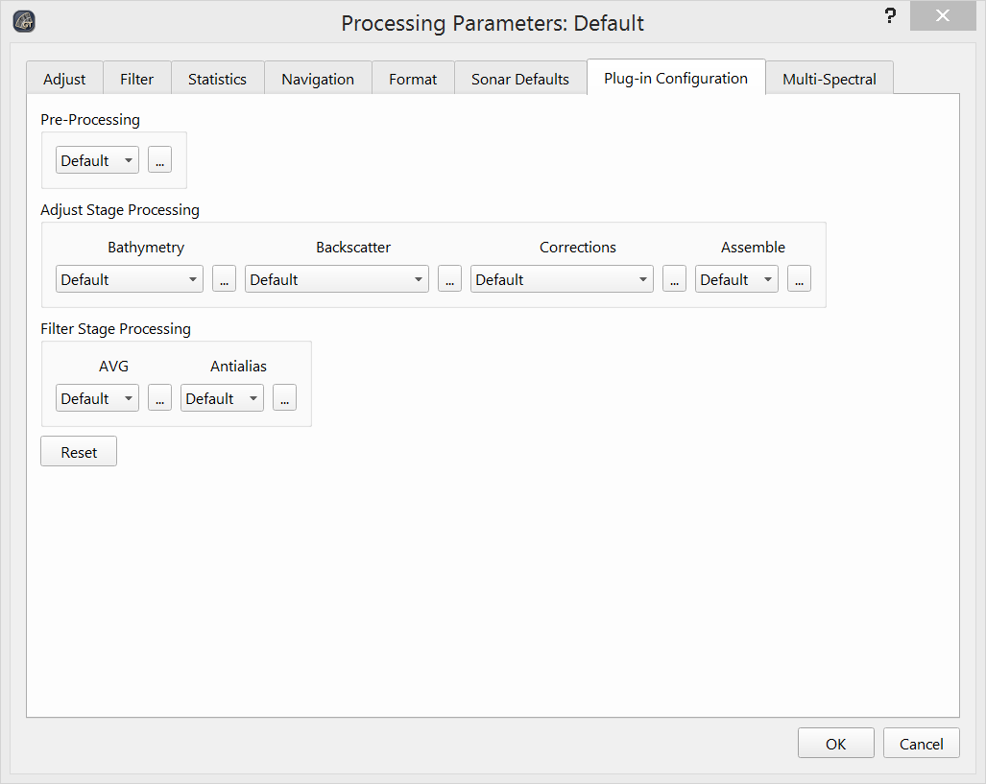Expand the Assemble plug-in dropdown
The image size is (986, 784).
click(x=736, y=279)
